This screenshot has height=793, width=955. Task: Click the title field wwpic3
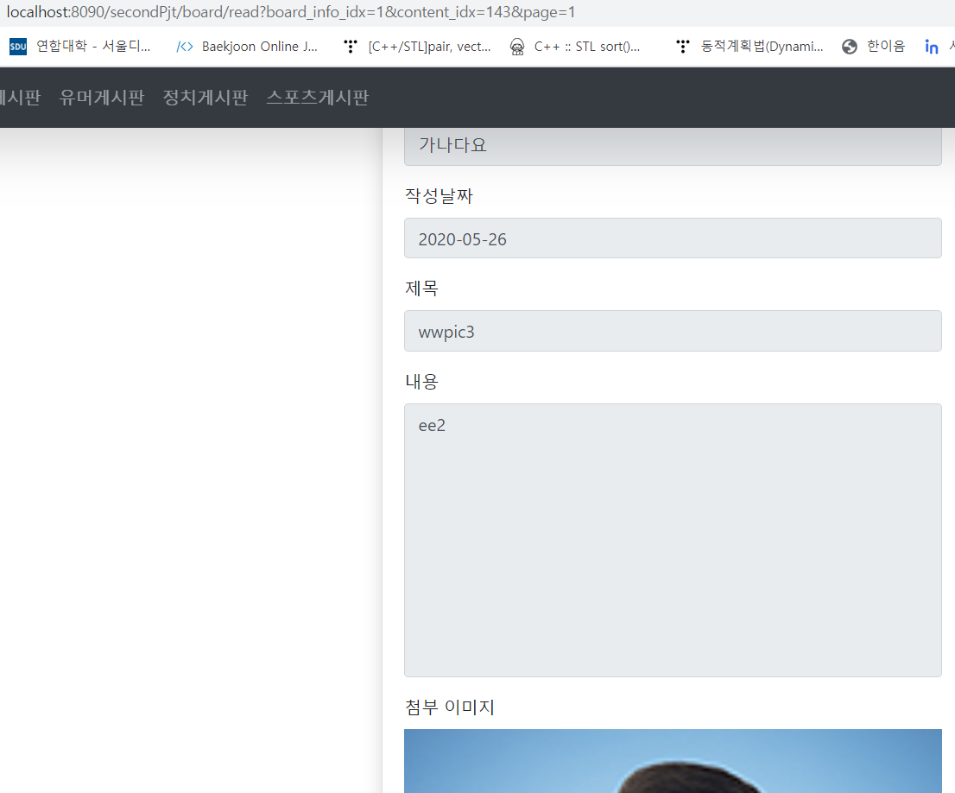coord(673,331)
